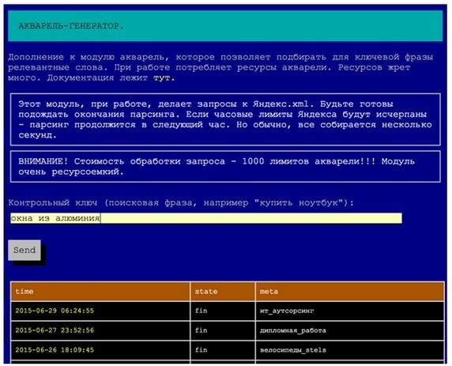Open the documentation link "тут"

click(161, 78)
